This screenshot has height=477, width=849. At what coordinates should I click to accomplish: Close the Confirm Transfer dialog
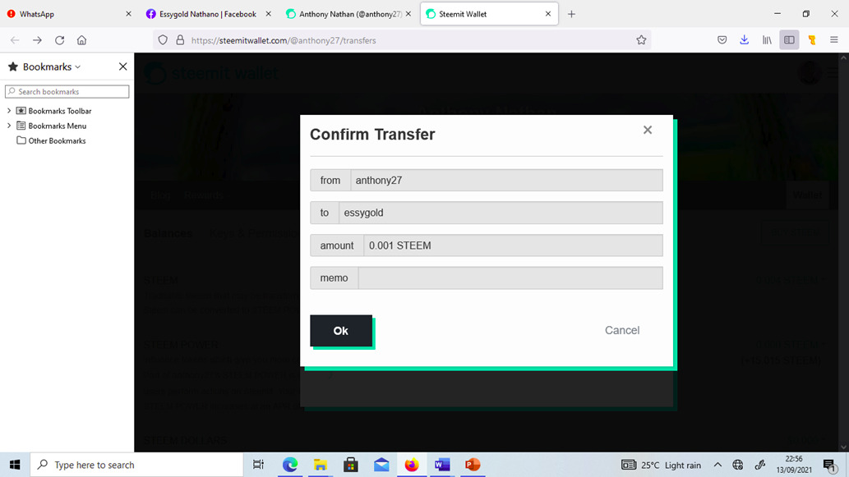[648, 130]
